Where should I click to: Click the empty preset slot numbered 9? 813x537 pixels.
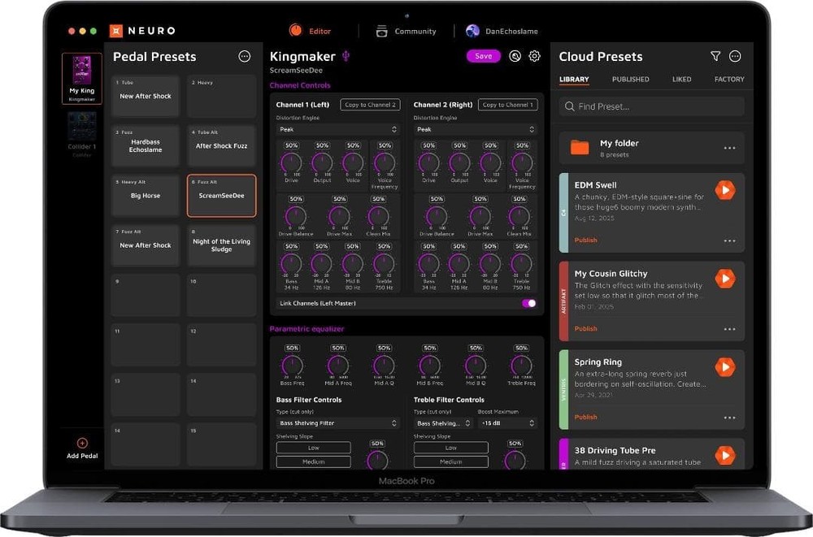click(146, 296)
